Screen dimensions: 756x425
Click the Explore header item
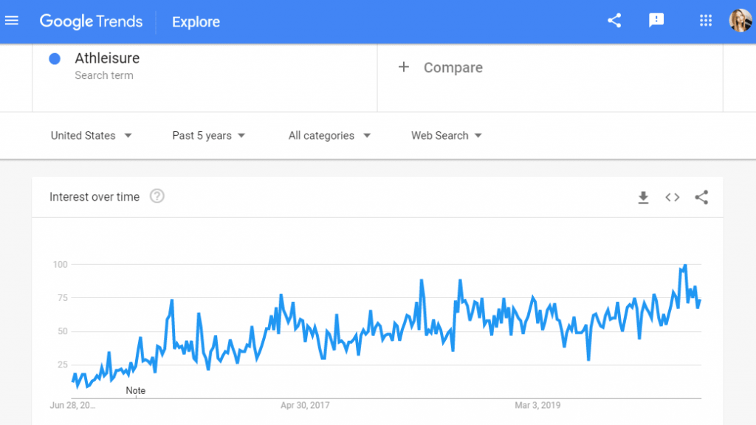point(196,21)
